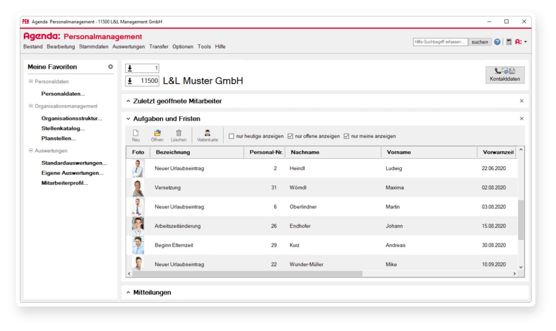Click the Neu document icon in toolbar
556x331 pixels.
[136, 133]
